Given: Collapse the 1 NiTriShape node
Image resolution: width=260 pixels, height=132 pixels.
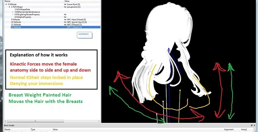Looking at the screenshot, I should click(x=9, y=7).
